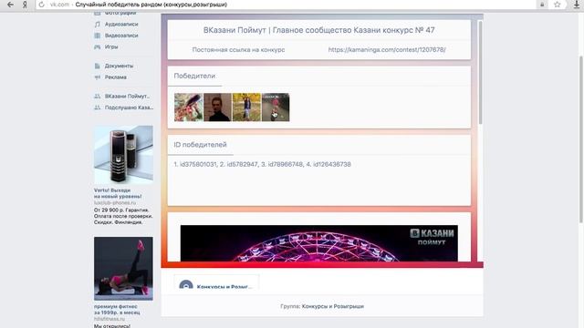
Task: Open the third winner's autumn photo avatar
Action: tap(246, 108)
